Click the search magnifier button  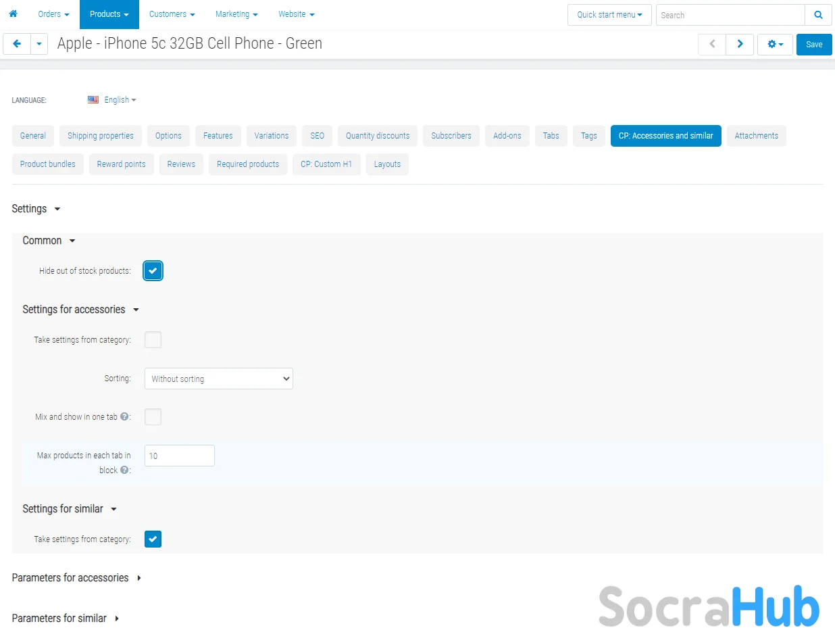point(818,15)
